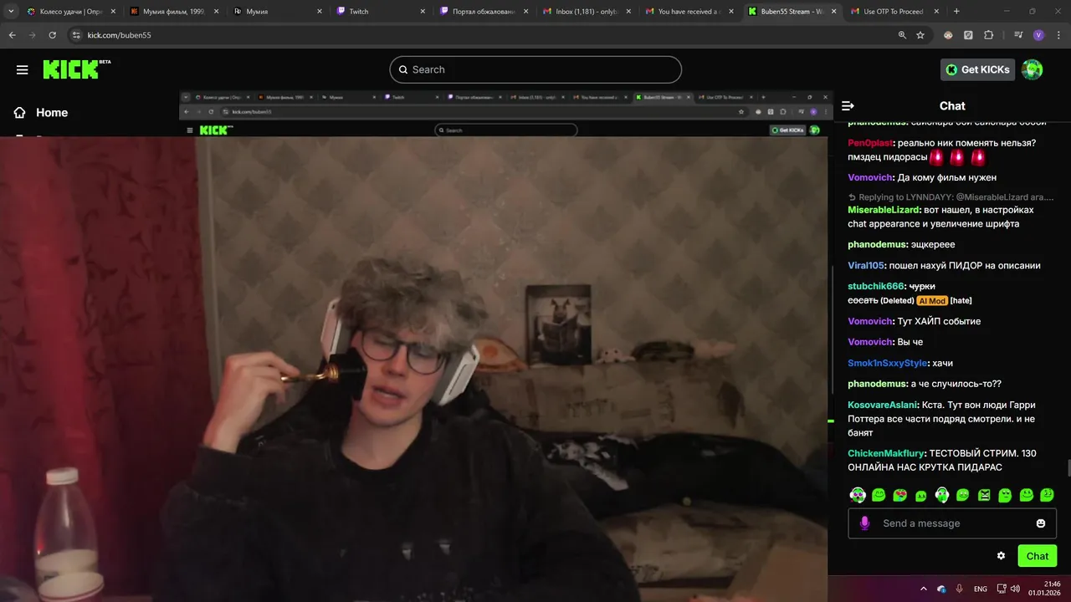Click the Viral105 username in chat
The width and height of the screenshot is (1071, 602).
[865, 265]
